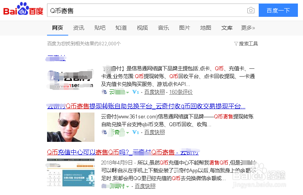The image size is (303, 195).
Task: Open 百度快照 of the third result
Action: (x=145, y=186)
